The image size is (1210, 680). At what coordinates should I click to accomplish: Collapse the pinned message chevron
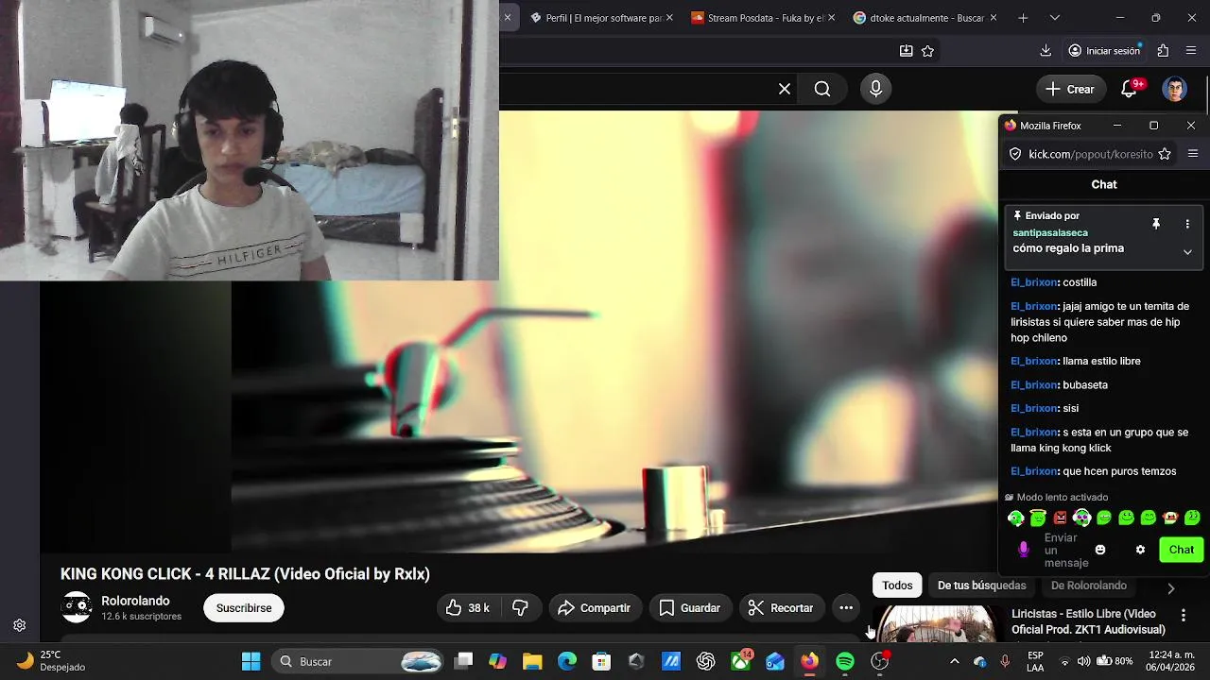click(1187, 252)
